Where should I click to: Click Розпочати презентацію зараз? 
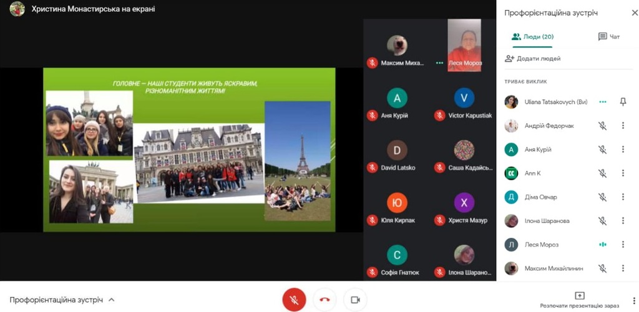[x=580, y=301]
